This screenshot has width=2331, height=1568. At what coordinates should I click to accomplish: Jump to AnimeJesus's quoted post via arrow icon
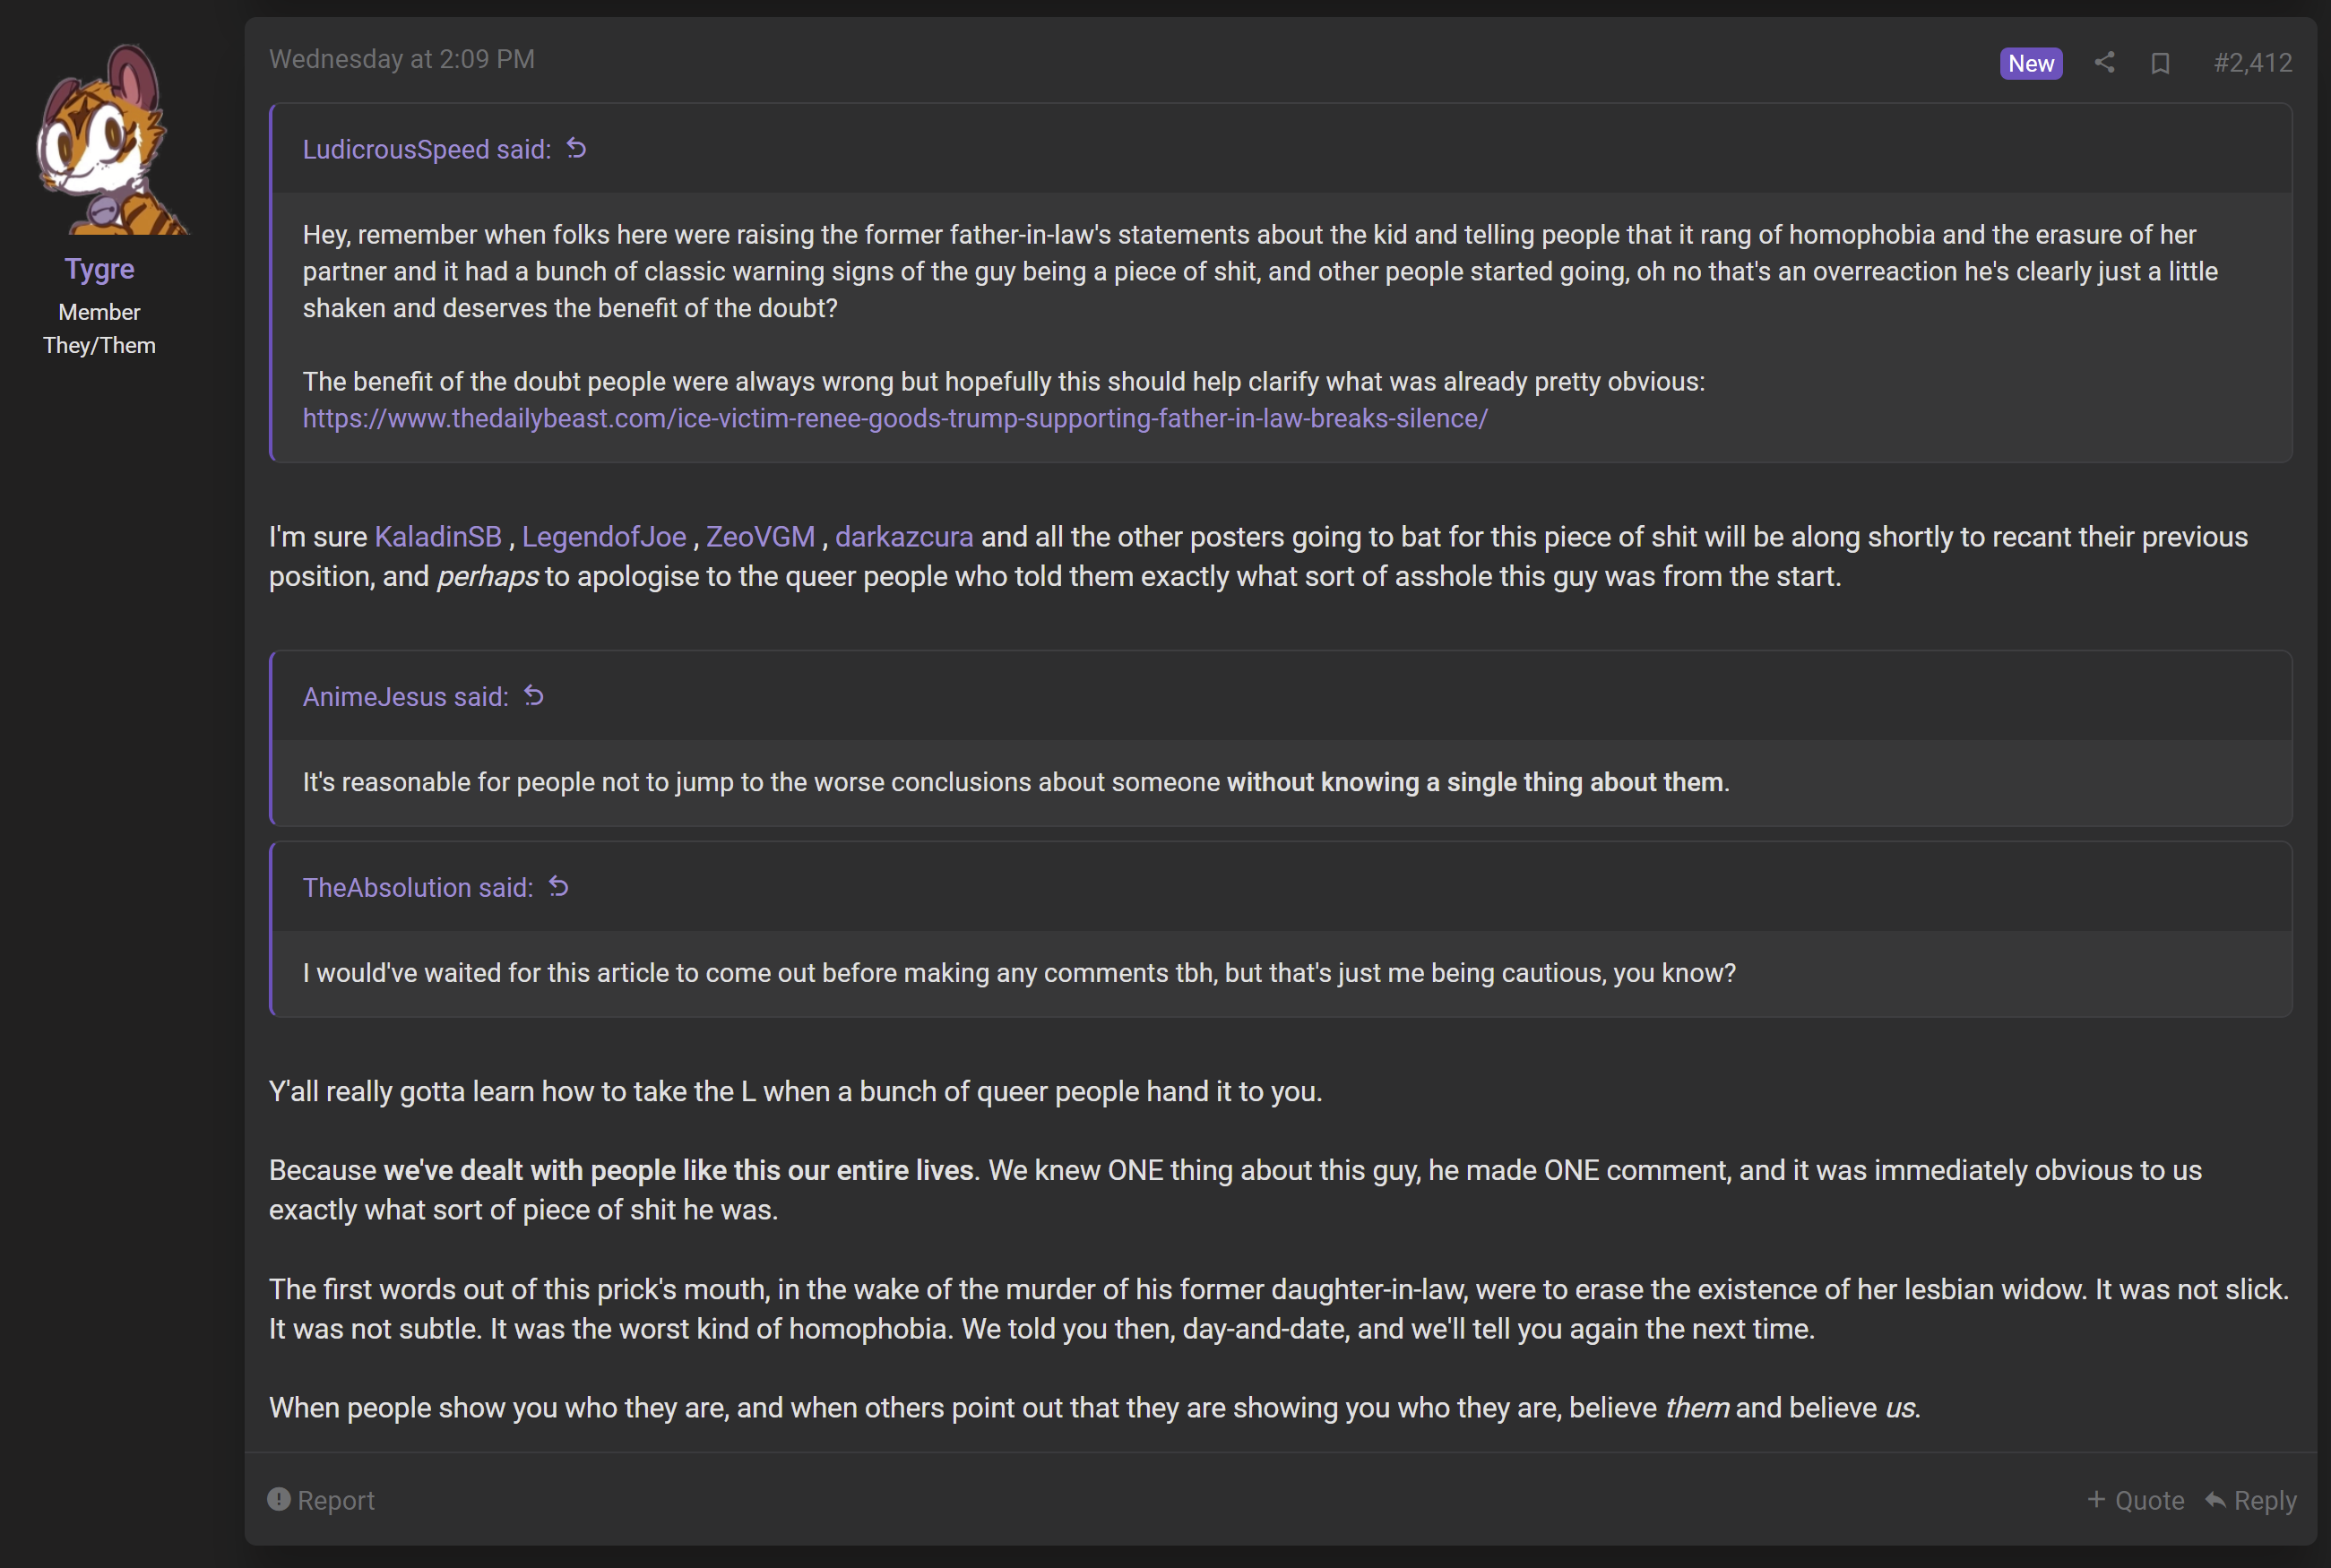pyautogui.click(x=534, y=696)
